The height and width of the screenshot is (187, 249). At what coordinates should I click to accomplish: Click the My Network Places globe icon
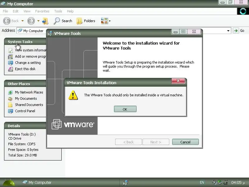click(x=10, y=92)
